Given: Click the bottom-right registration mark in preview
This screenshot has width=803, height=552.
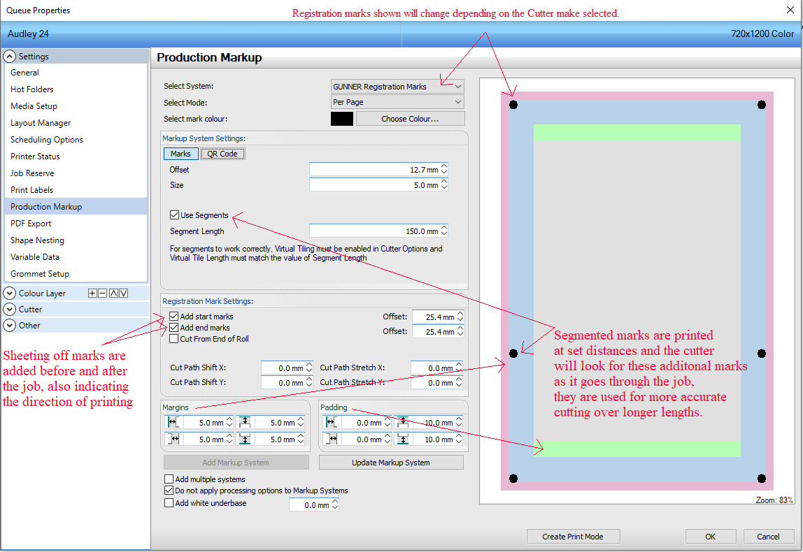Looking at the screenshot, I should pos(762,479).
